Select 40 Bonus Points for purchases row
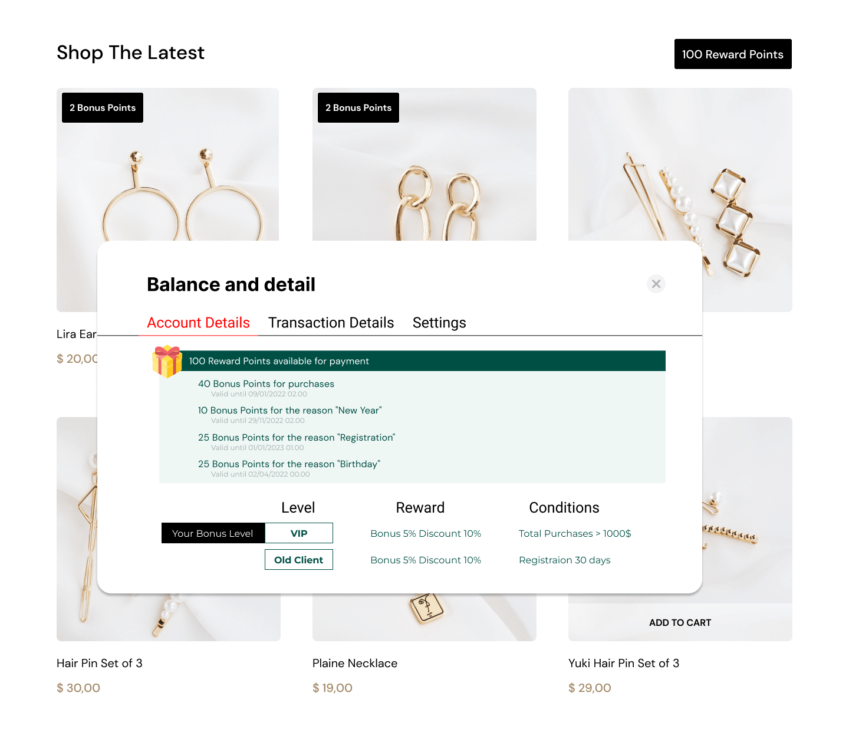The width and height of the screenshot is (849, 735). 266,384
